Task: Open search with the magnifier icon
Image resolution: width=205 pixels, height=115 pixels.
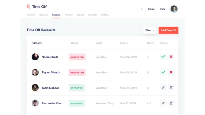Action: 141,9
